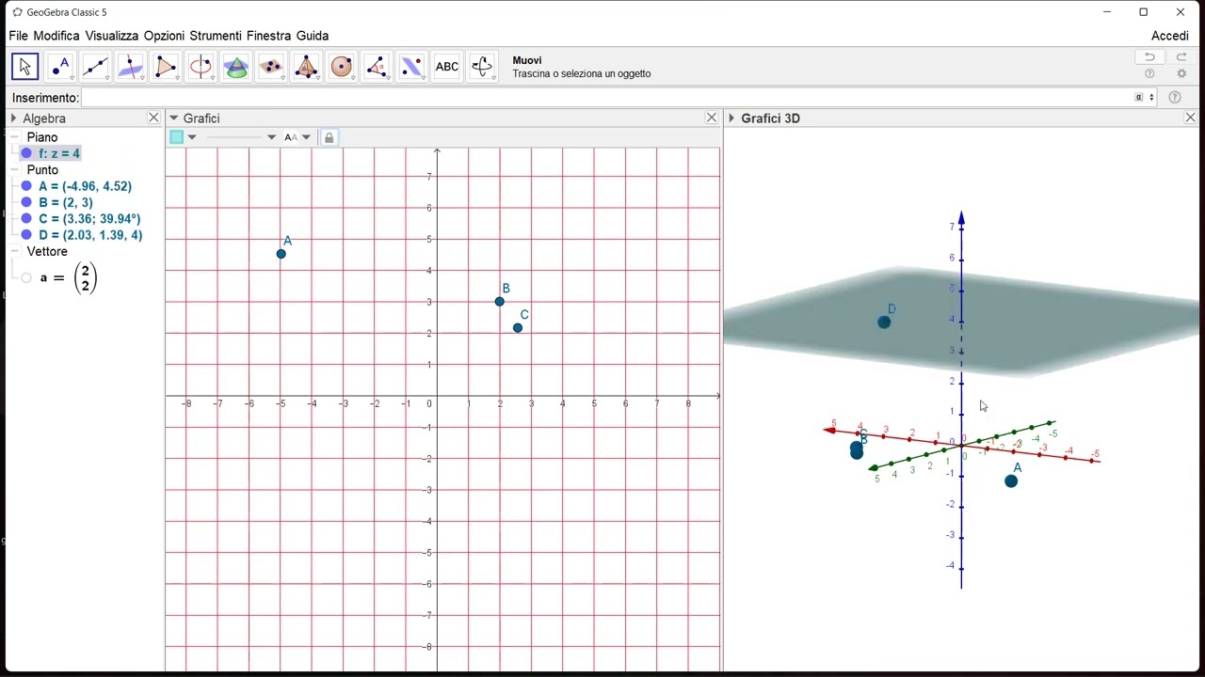Collapse the Vettore group in Algebra
The height and width of the screenshot is (677, 1205).
pyautogui.click(x=15, y=252)
